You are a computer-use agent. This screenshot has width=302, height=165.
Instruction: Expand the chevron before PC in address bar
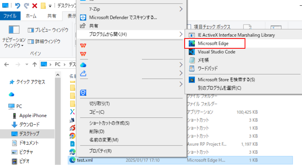pos(51,65)
